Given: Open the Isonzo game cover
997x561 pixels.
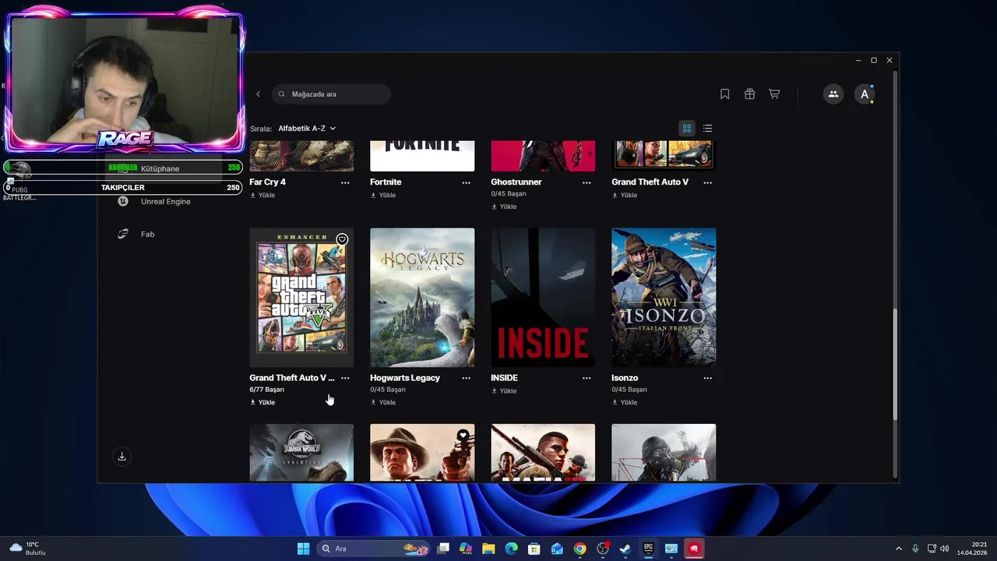Looking at the screenshot, I should 664,298.
